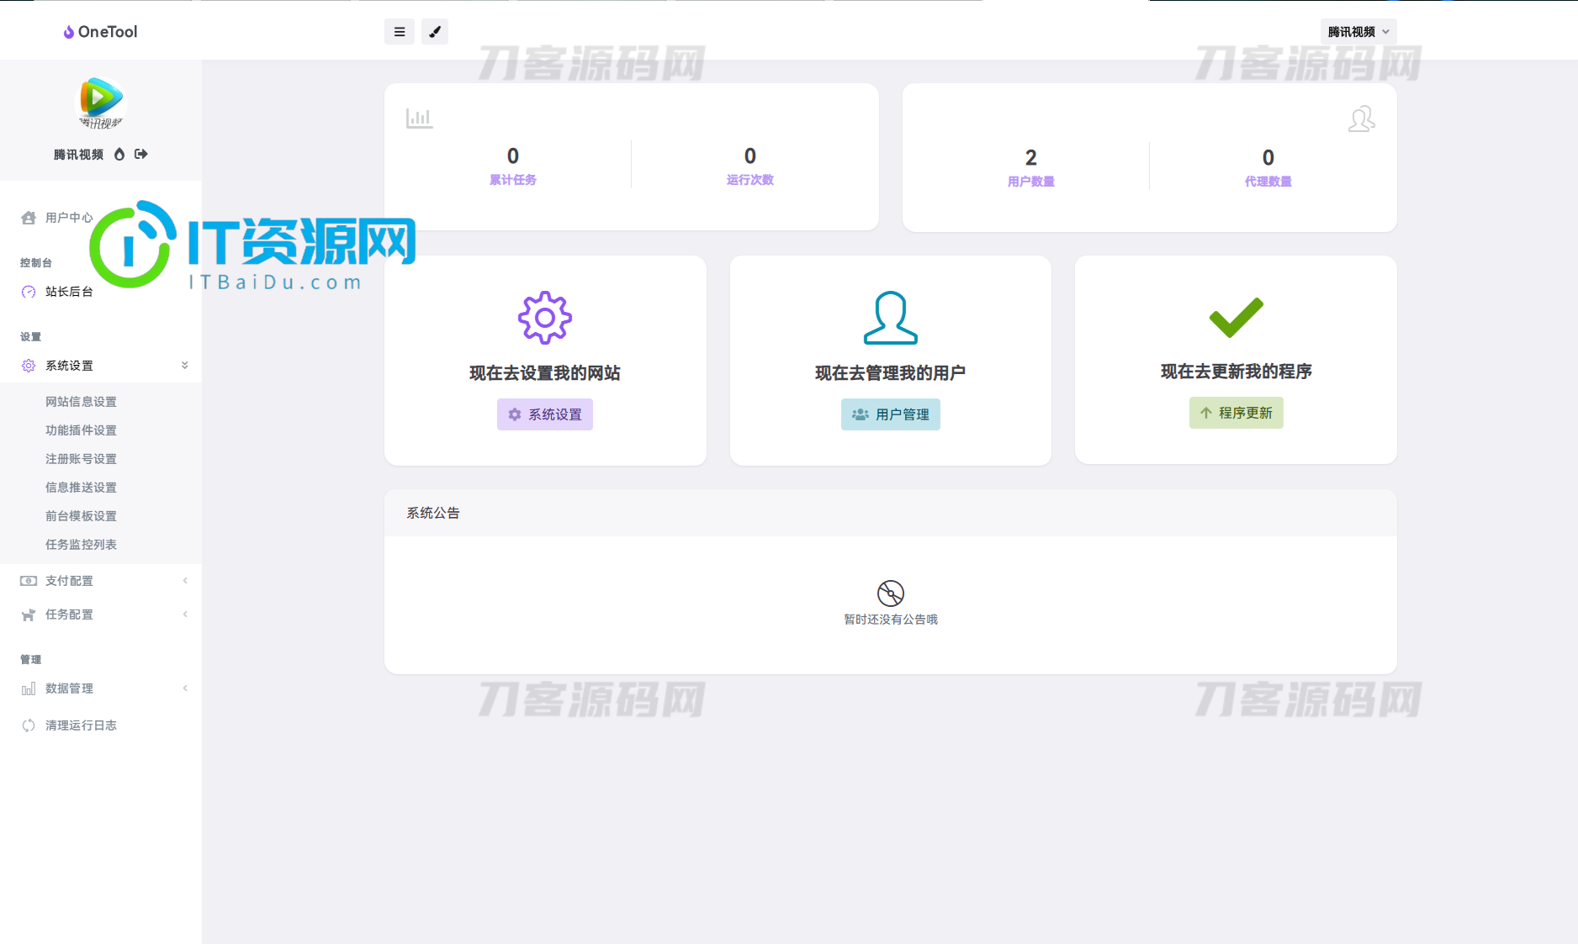The height and width of the screenshot is (944, 1578).
Task: Click the 系统设置 gear icon in sidebar
Action: (x=29, y=366)
